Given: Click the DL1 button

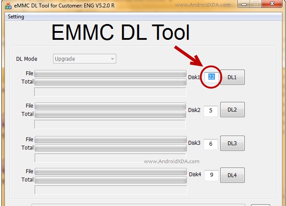Looking at the screenshot, I should pyautogui.click(x=232, y=77).
